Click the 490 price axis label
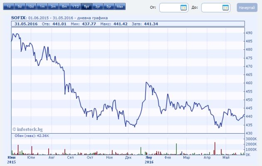262x166 pixels. pos(249,33)
